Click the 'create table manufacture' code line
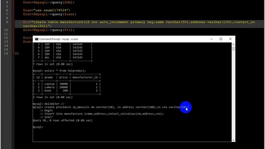The height and width of the screenshot is (149, 265). [x=139, y=24]
